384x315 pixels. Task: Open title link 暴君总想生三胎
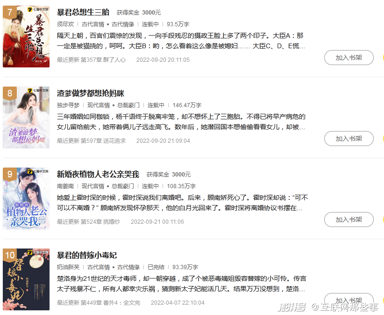83,12
